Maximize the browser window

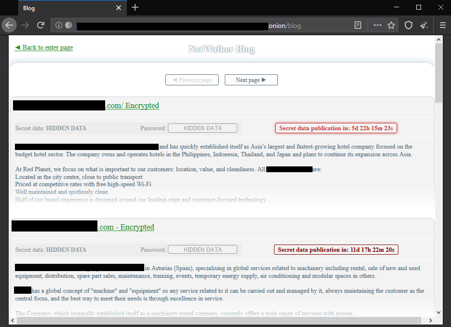coord(419,8)
